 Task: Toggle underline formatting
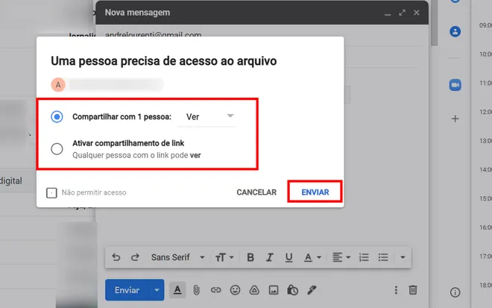point(288,257)
